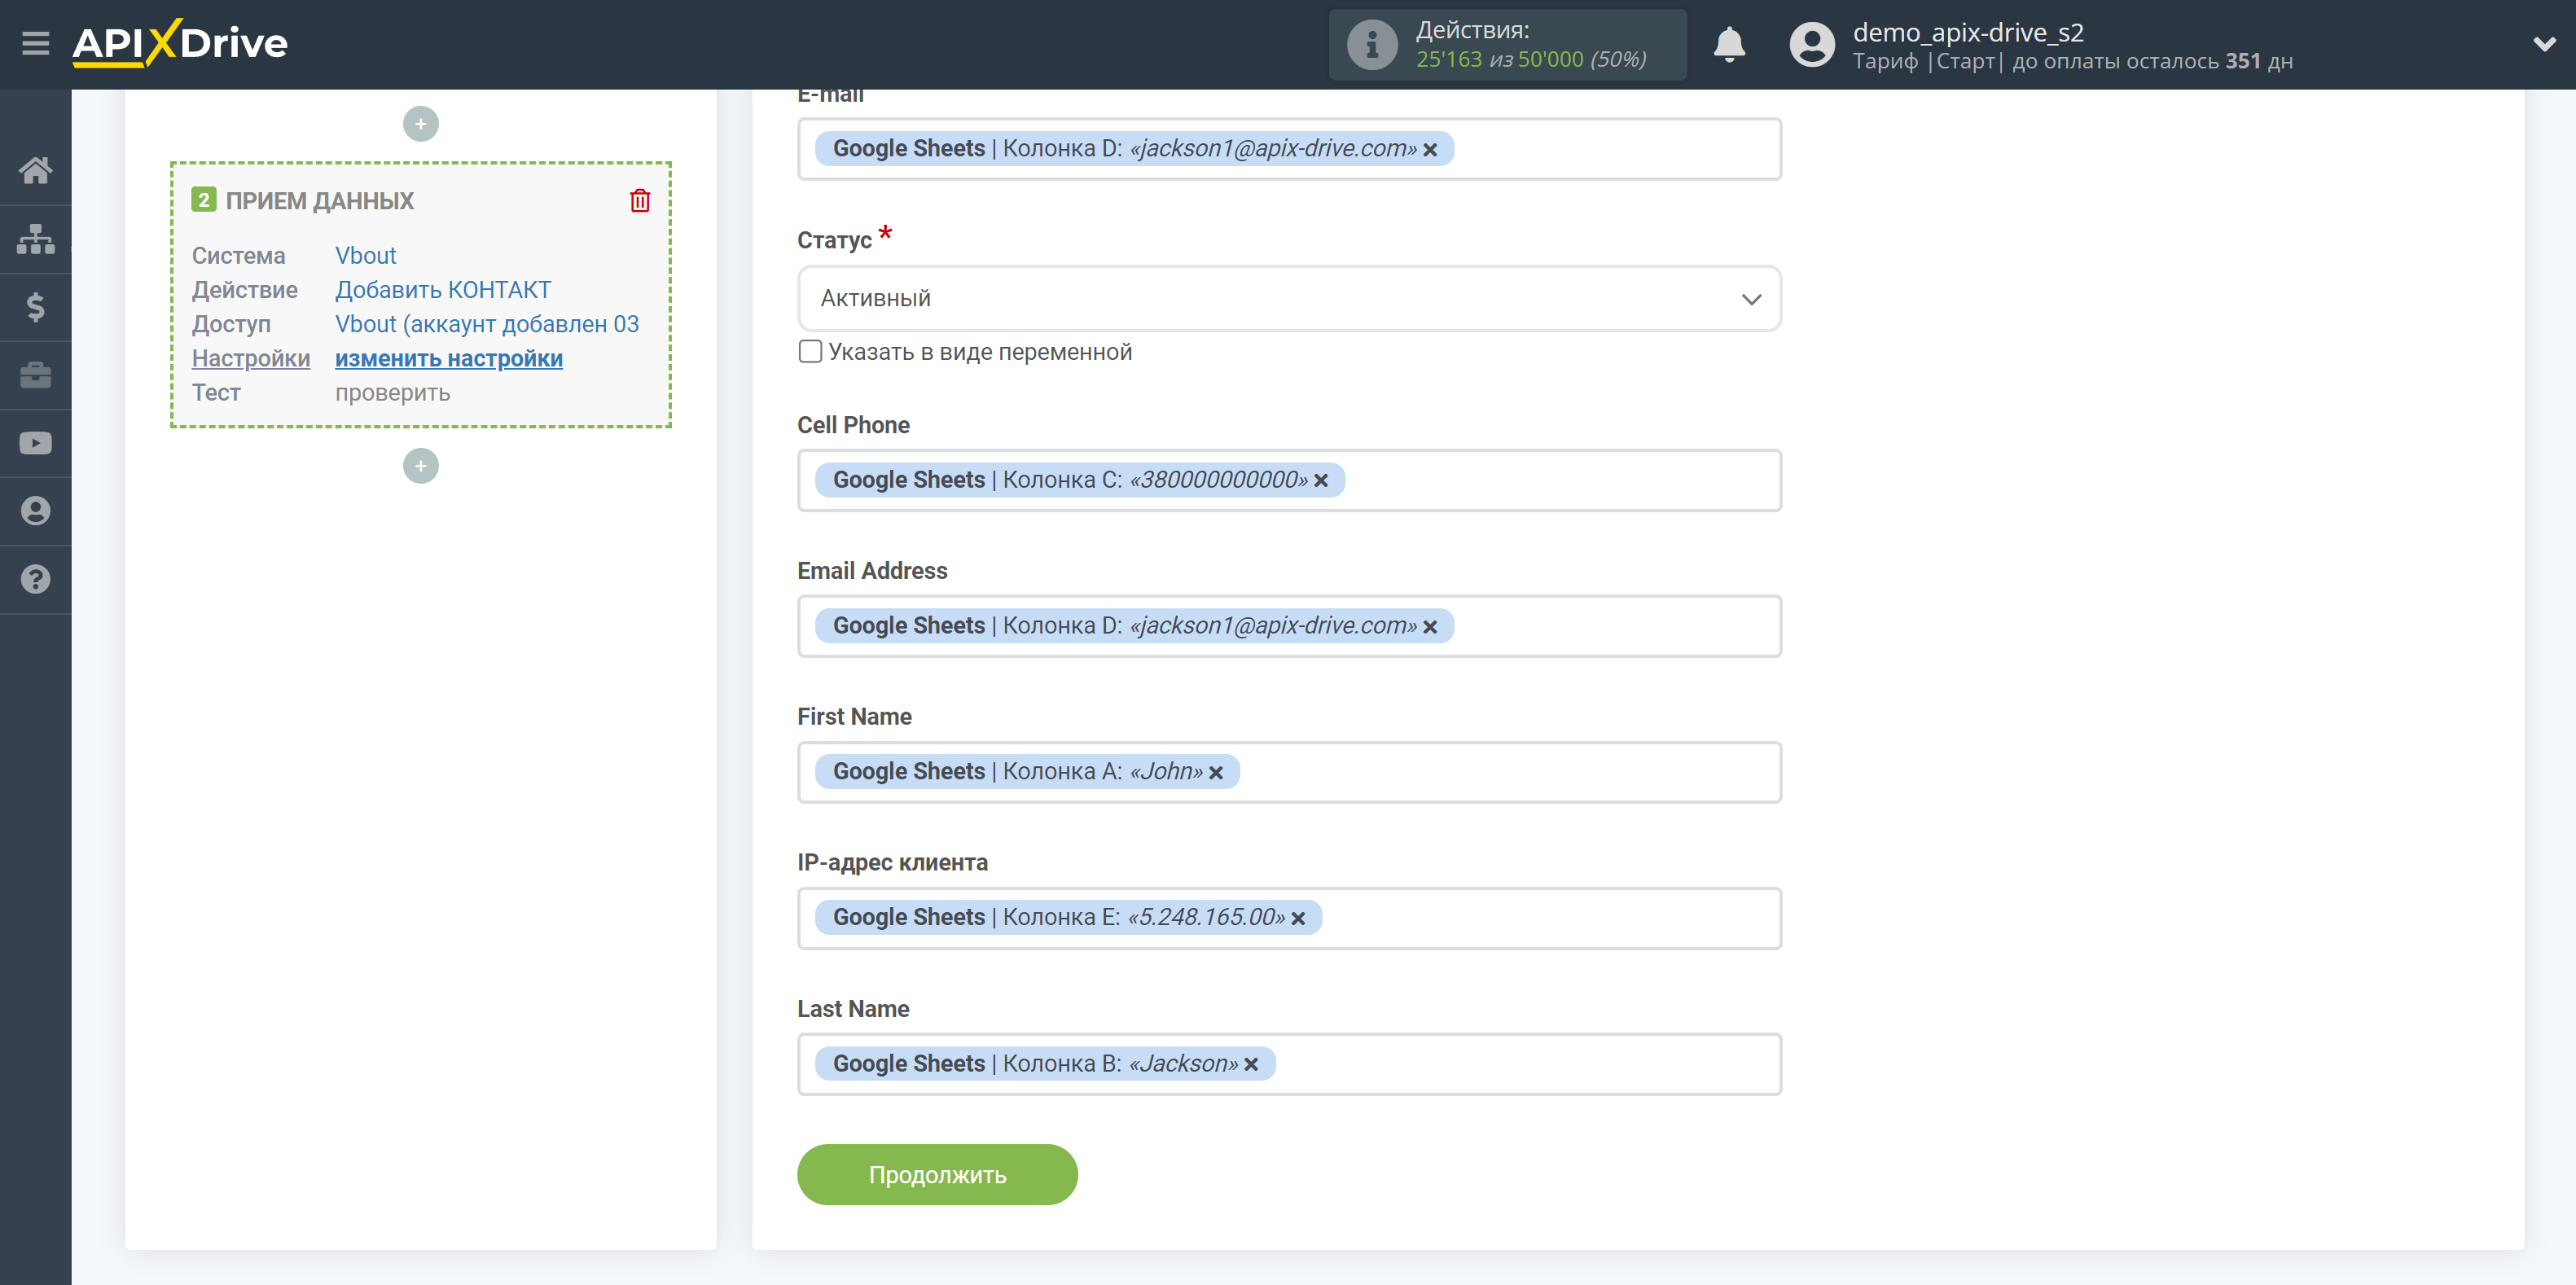2576x1285 pixels.
Task: Go to the home dashboard icon
Action: 35,170
